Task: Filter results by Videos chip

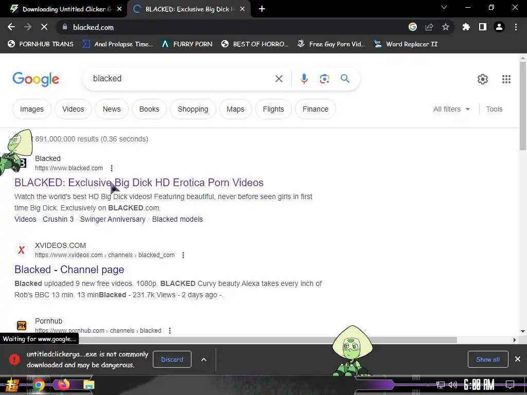Action: (73, 109)
